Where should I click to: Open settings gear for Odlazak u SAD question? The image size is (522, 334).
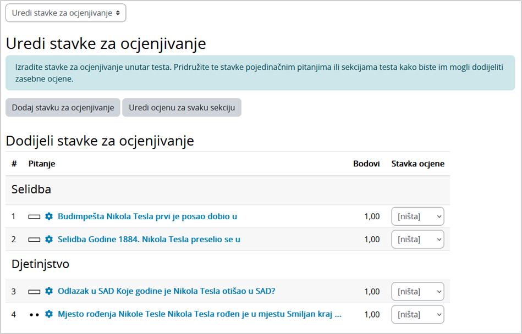[48, 291]
